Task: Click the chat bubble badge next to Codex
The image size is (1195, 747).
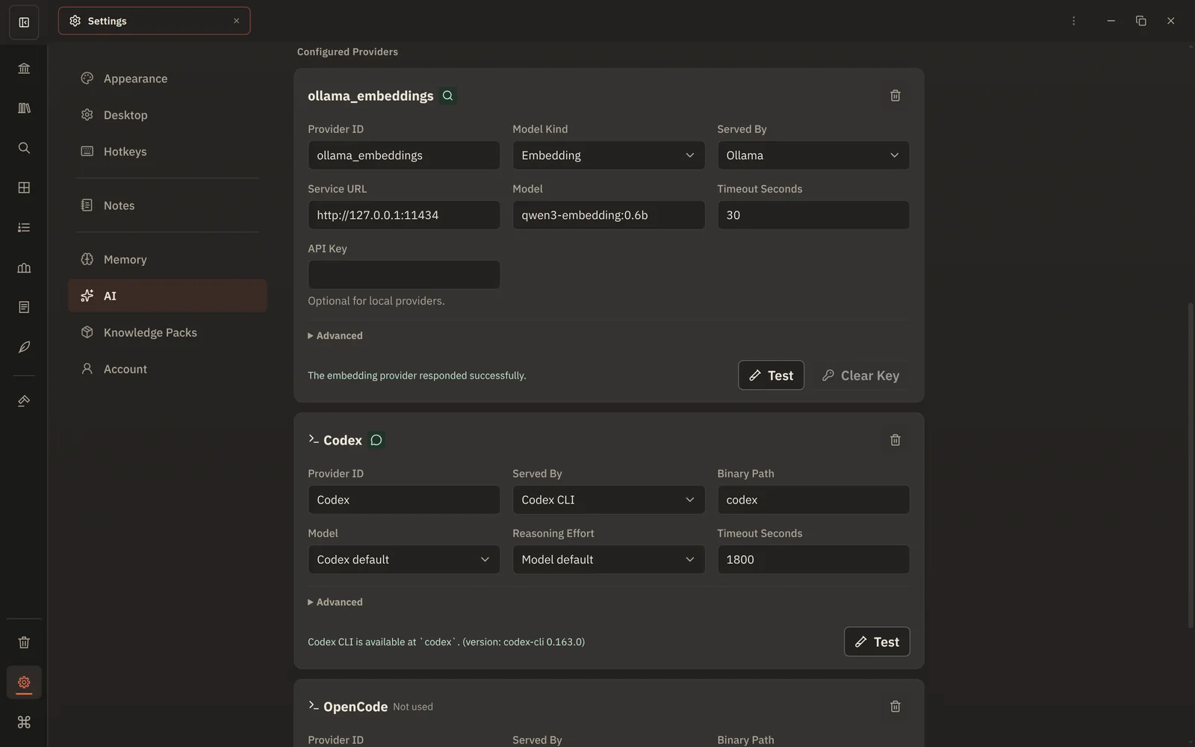Action: [376, 440]
